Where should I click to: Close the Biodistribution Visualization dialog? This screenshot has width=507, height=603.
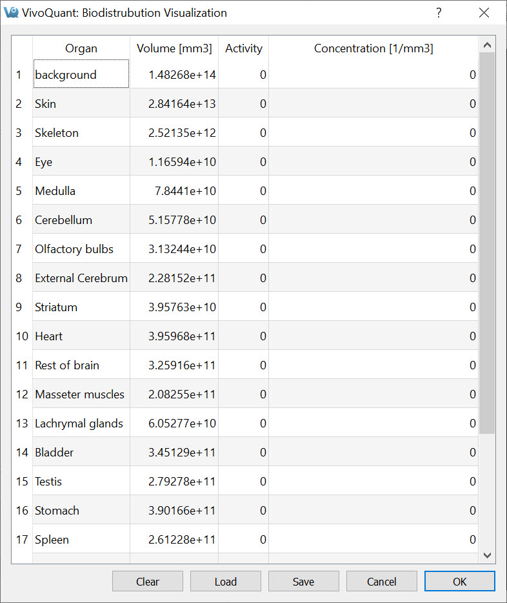[484, 13]
